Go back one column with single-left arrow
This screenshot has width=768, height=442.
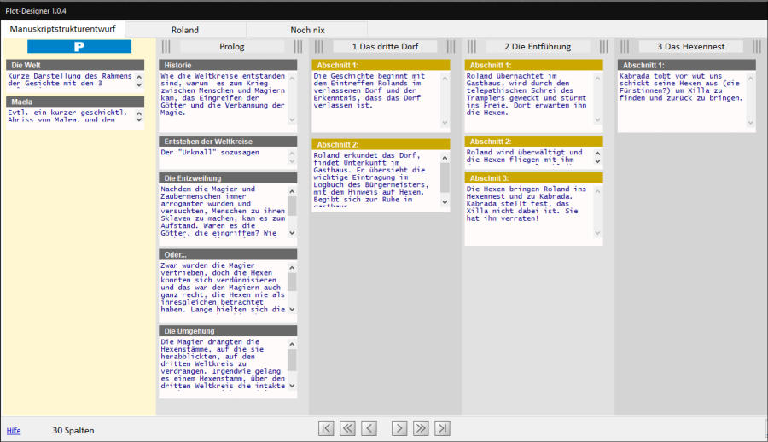pos(369,428)
